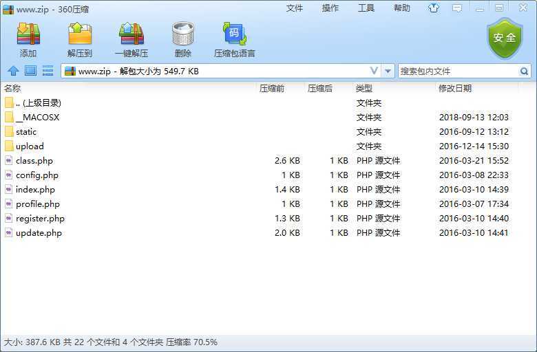
Task: Click the 一键解压 one-click extract icon
Action: point(131,34)
